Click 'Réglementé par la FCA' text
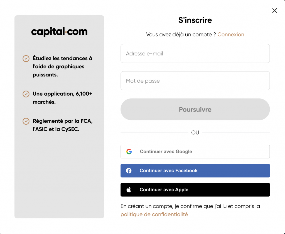 coord(63,121)
